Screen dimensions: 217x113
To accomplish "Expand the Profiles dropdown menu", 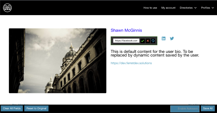I will (x=207, y=8).
